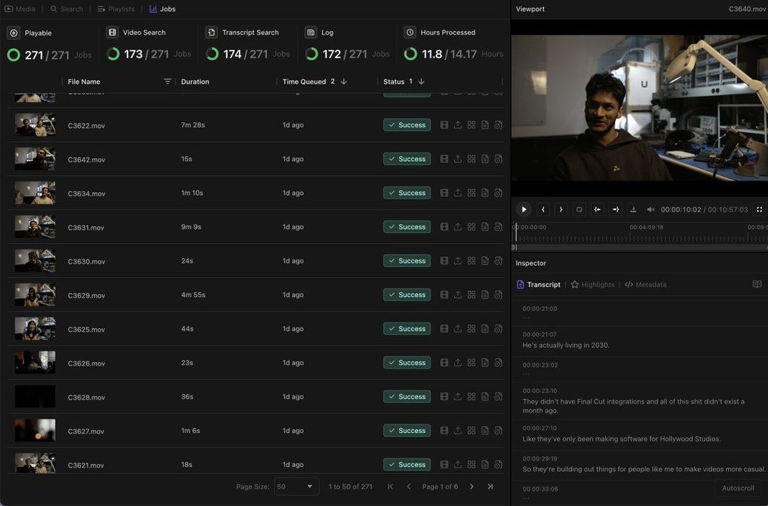
Task: Click the Playable stat card icon
Action: (14, 33)
